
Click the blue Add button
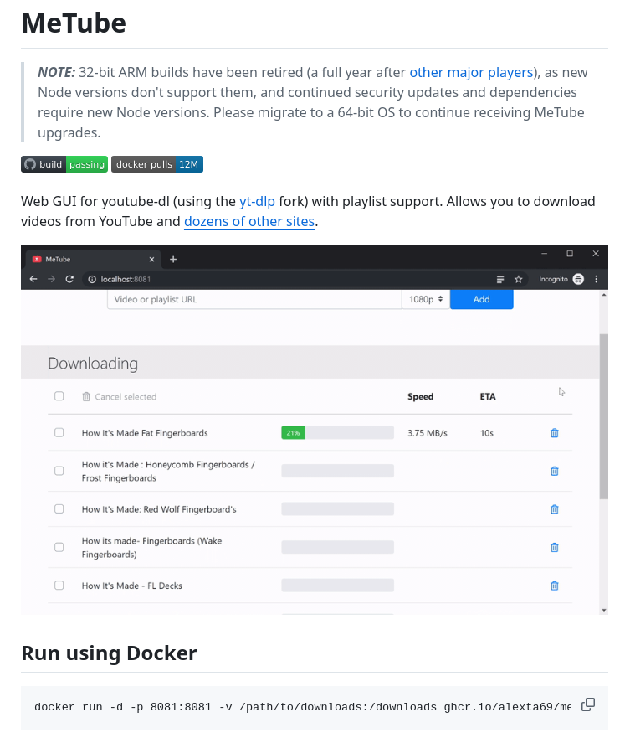click(x=481, y=299)
